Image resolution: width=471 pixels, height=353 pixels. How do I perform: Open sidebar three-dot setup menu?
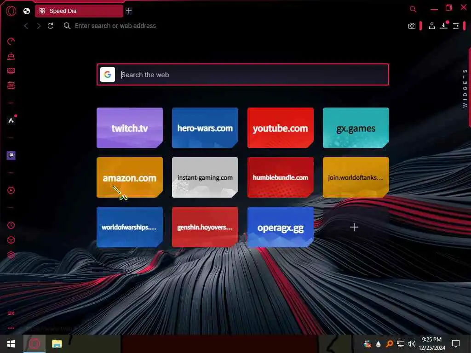tap(11, 328)
